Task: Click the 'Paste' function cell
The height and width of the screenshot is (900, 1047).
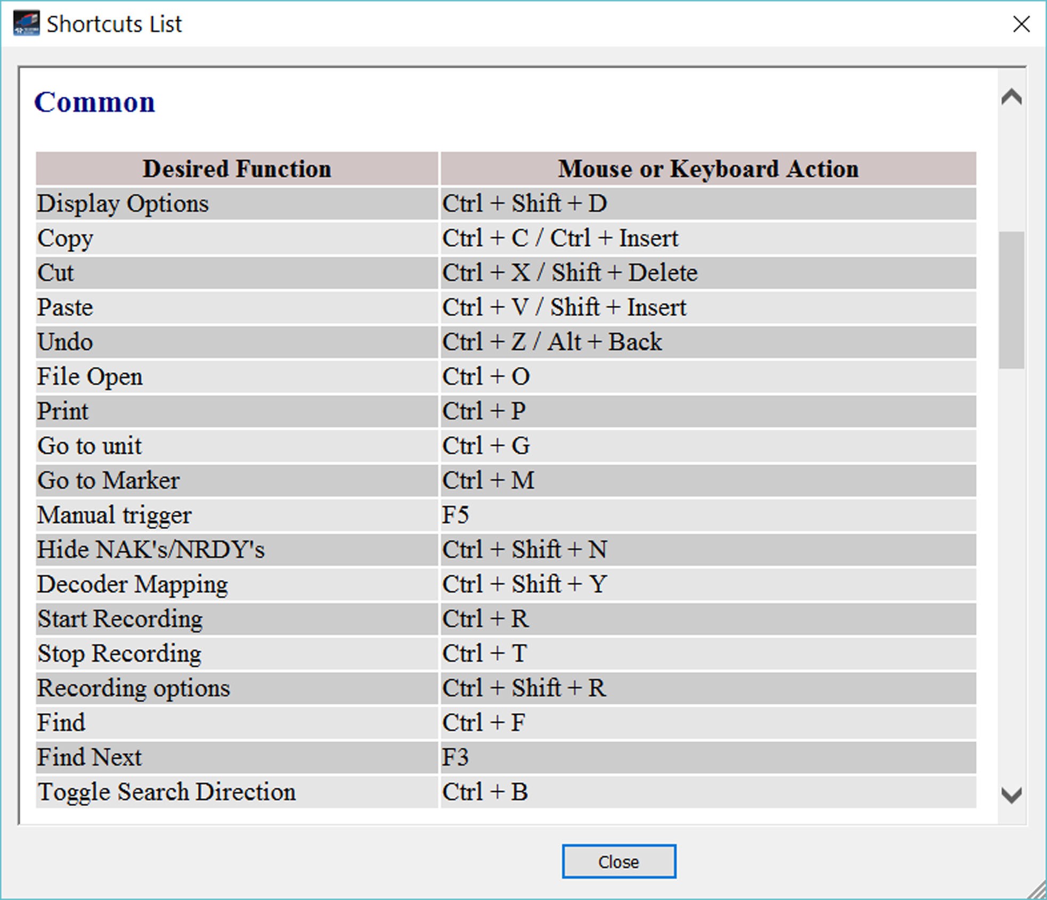Action: click(237, 307)
